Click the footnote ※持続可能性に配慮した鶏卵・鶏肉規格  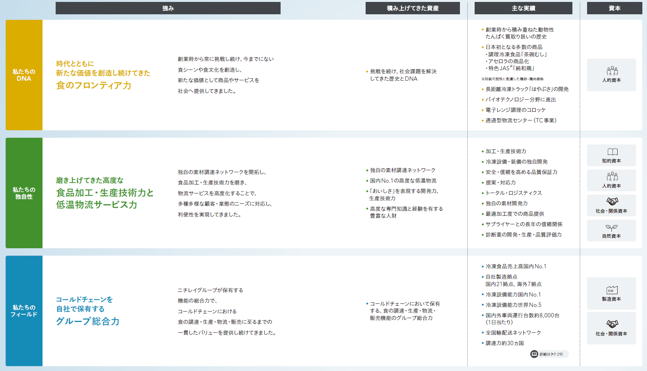512,79
